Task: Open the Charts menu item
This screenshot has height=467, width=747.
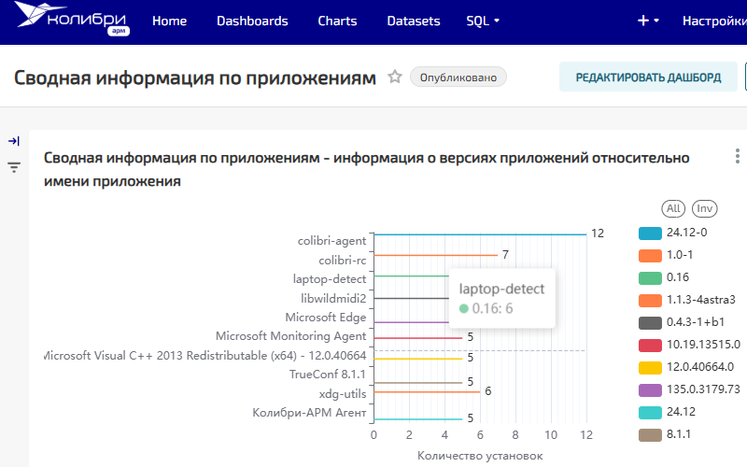Action: [x=337, y=21]
